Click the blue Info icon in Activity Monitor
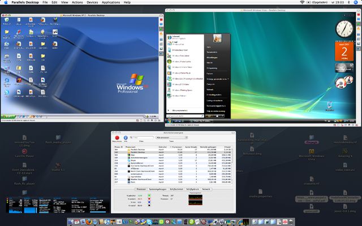 126,138
